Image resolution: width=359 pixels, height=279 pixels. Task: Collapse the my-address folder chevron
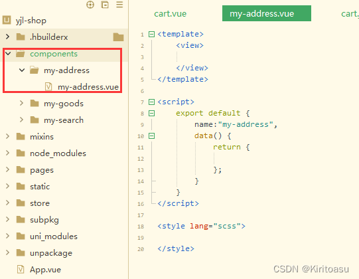(22, 70)
